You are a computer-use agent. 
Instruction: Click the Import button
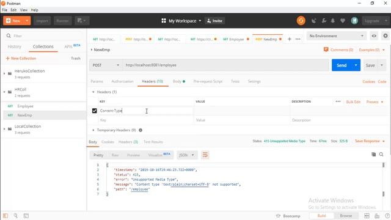[42, 21]
